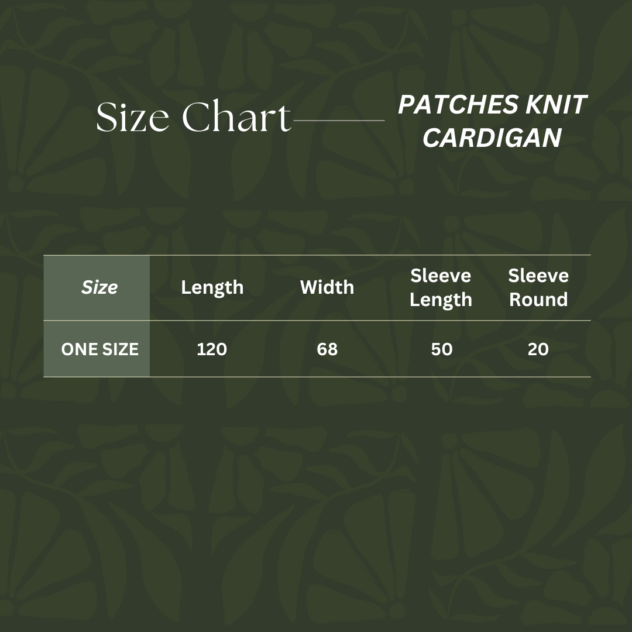This screenshot has height=632, width=632.
Task: Click the Size column header
Action: click(99, 287)
